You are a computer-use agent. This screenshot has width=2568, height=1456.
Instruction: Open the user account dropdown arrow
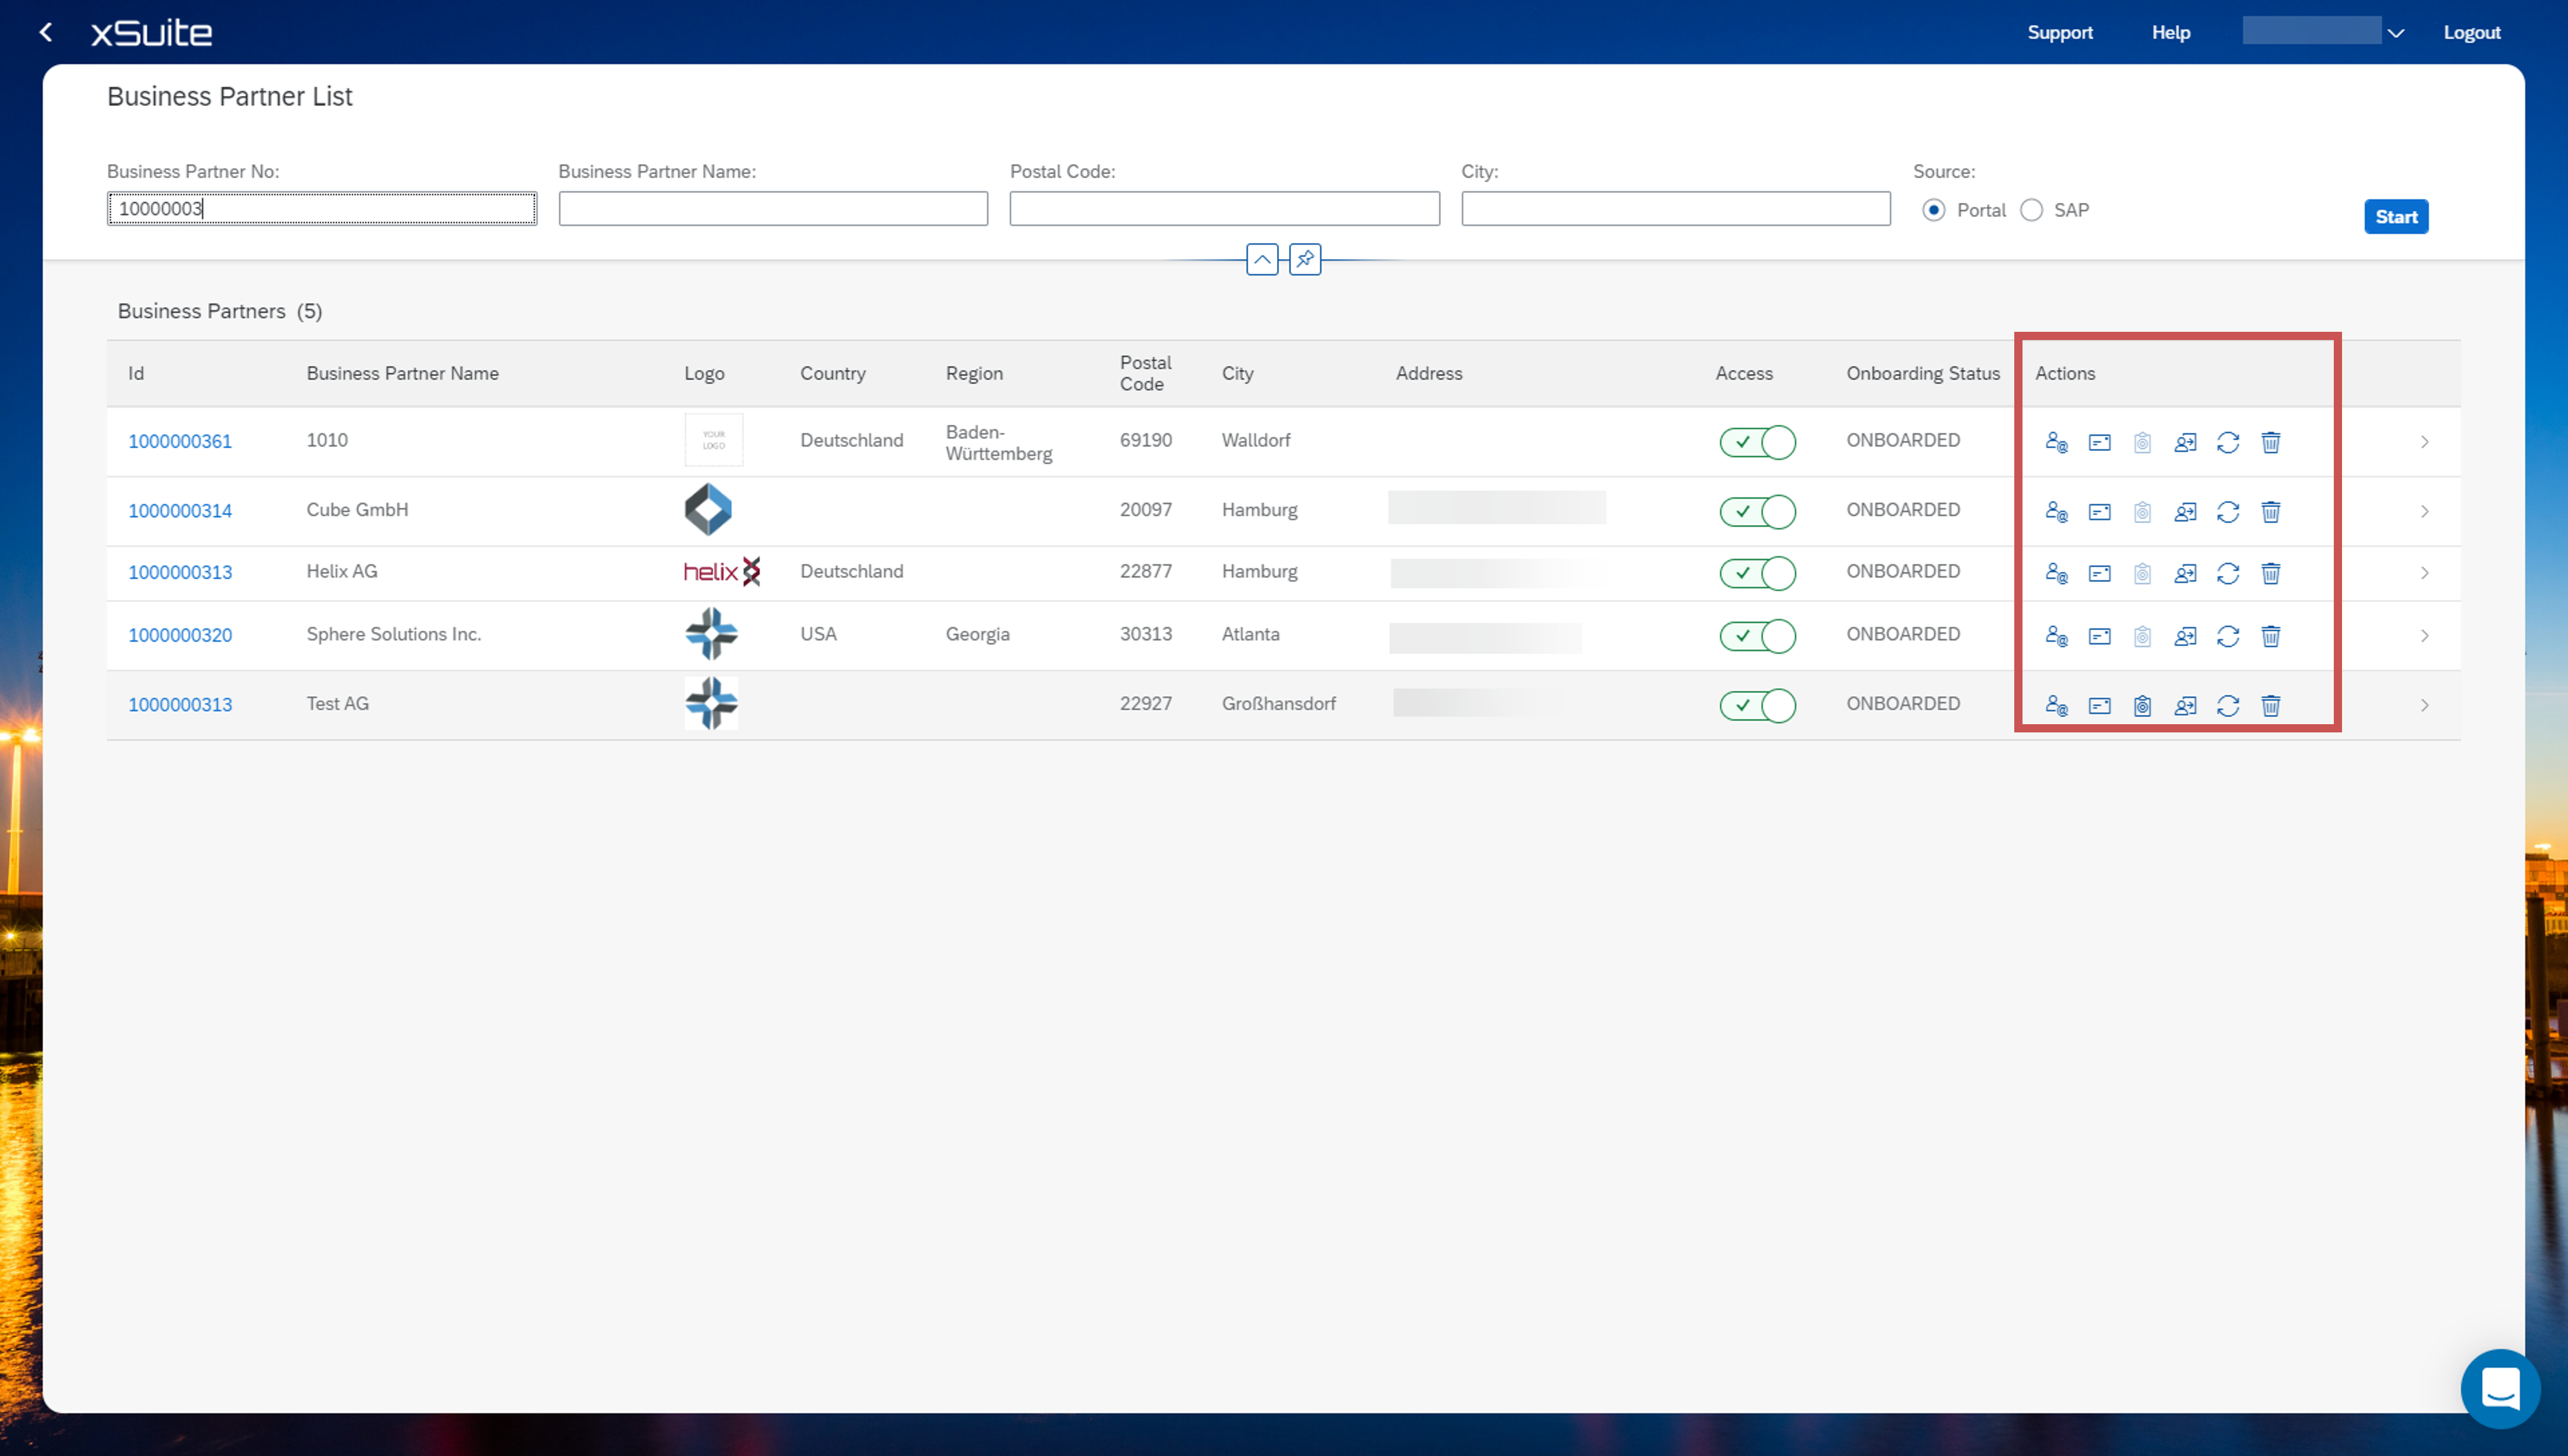2396,33
